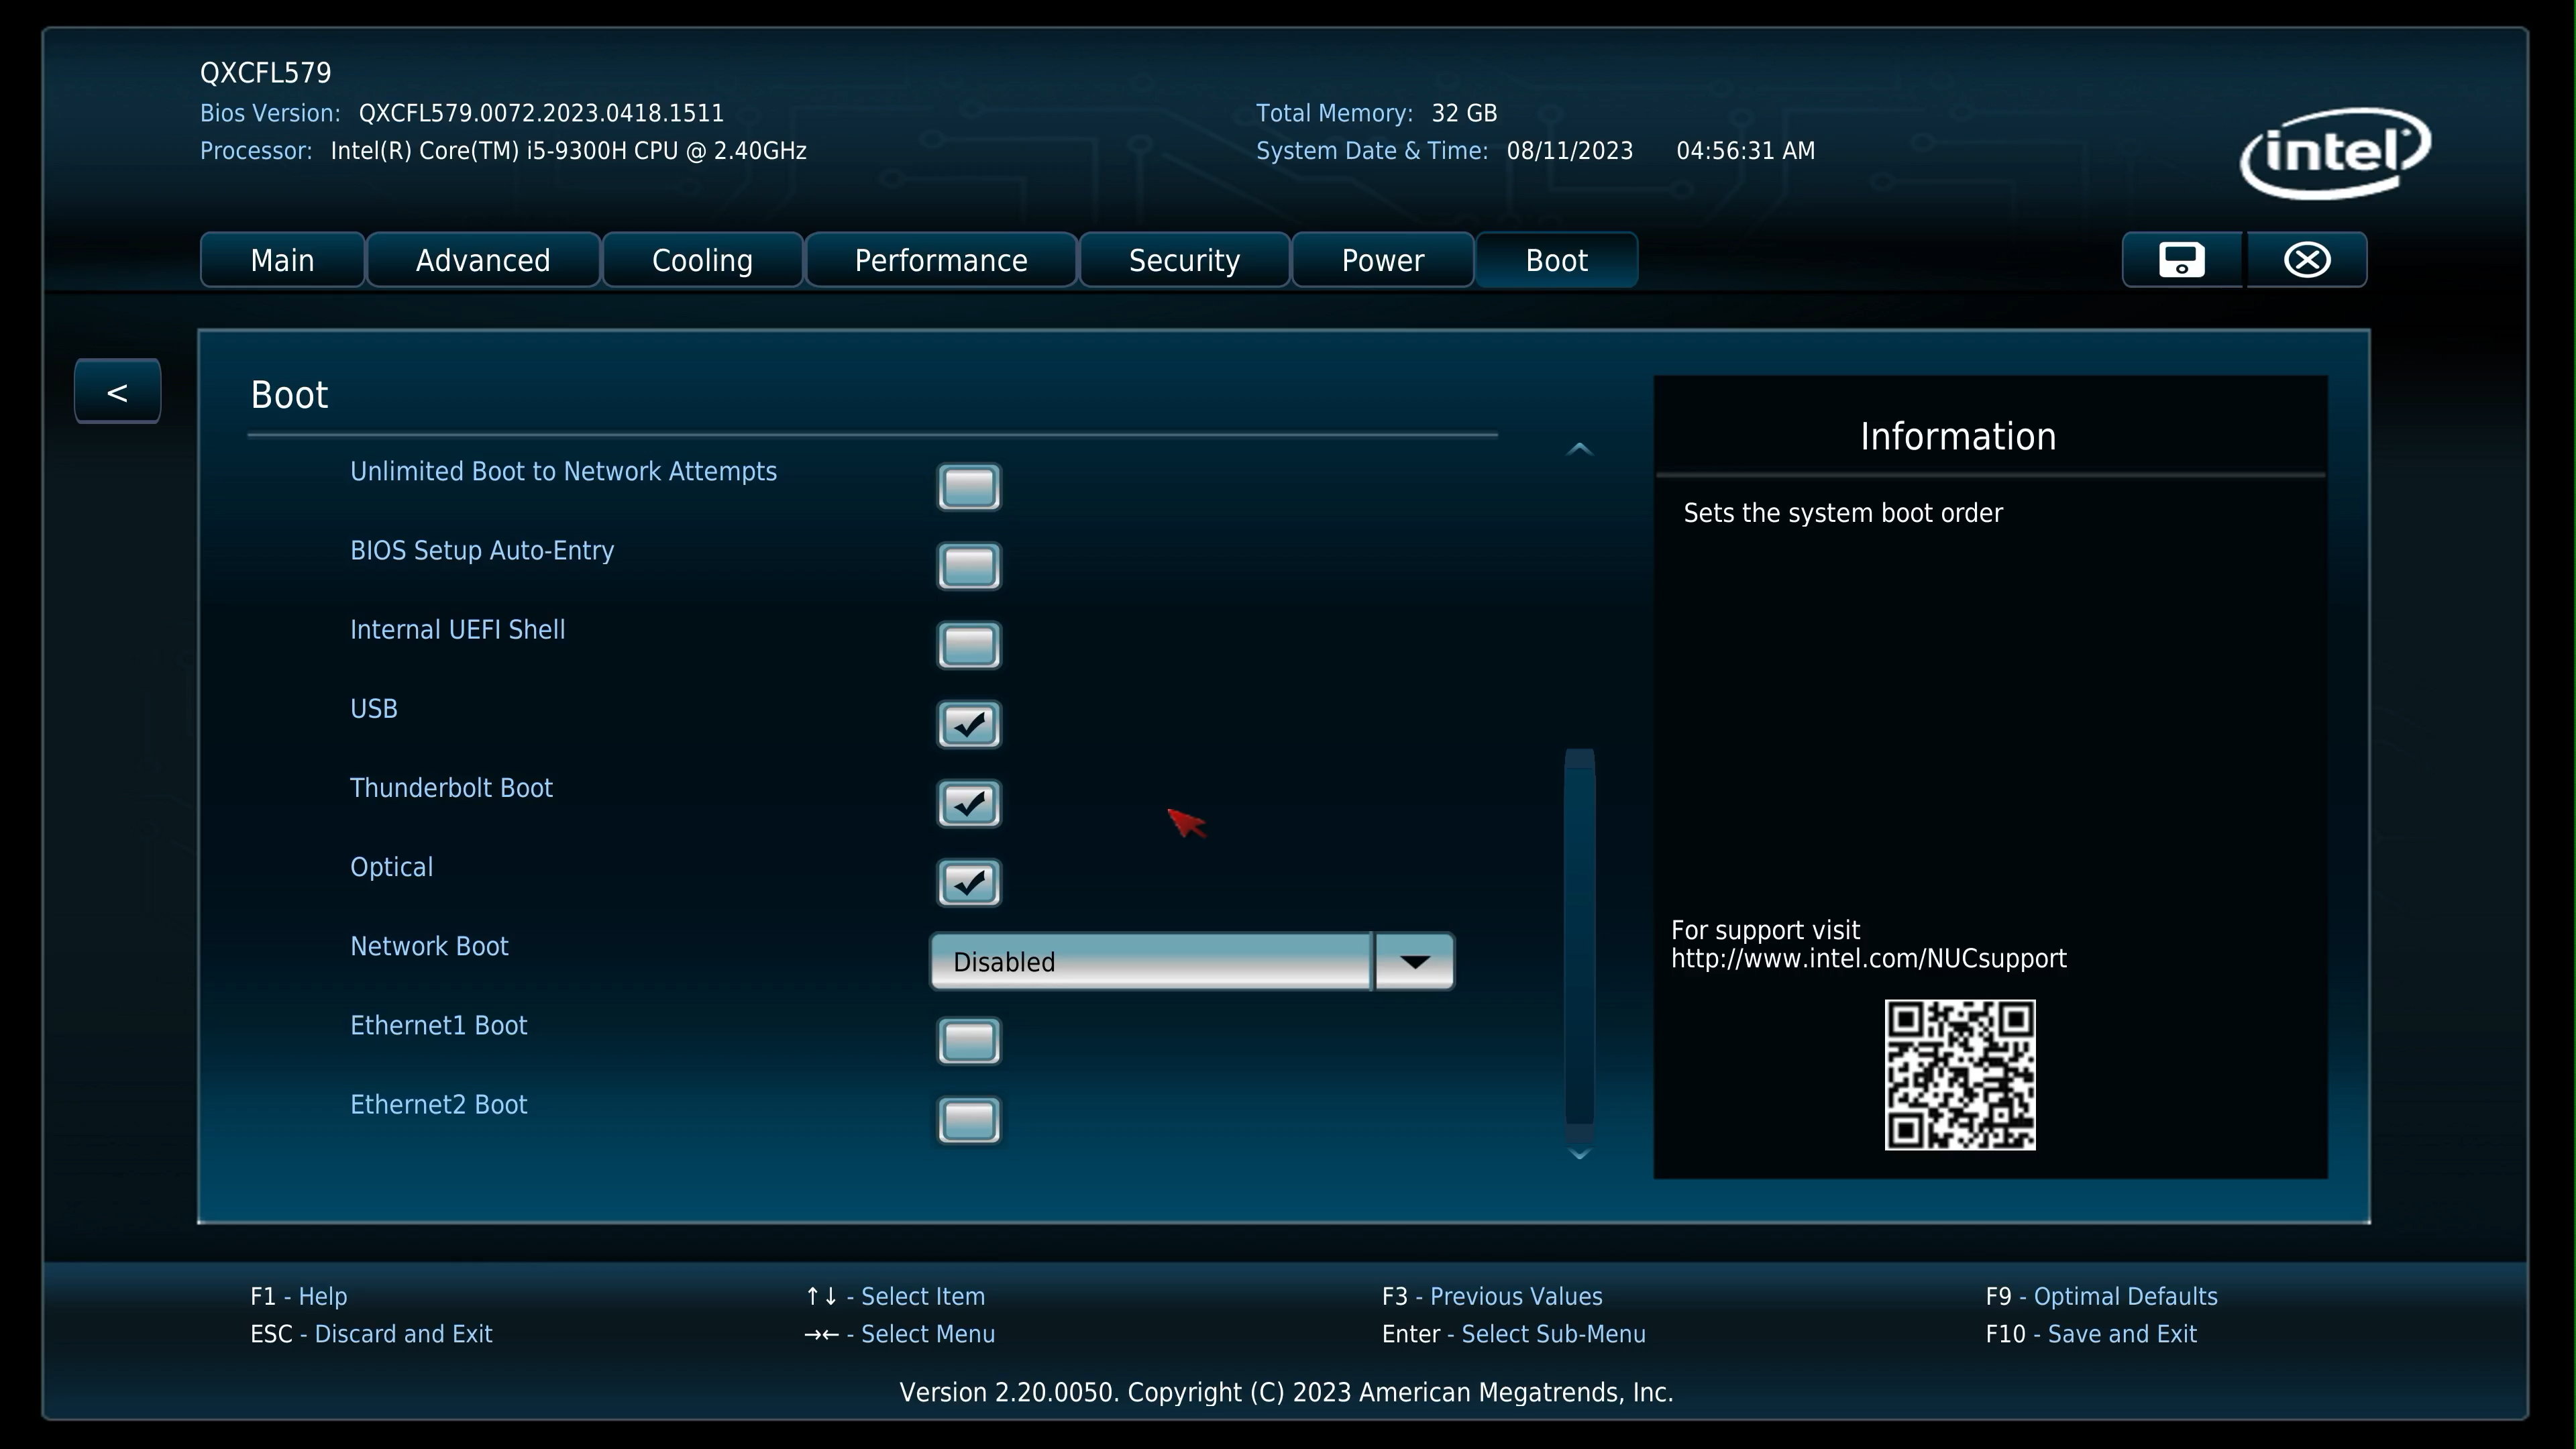Go to the Cooling tab
Viewport: 2576px width, 1449px height.
point(702,260)
